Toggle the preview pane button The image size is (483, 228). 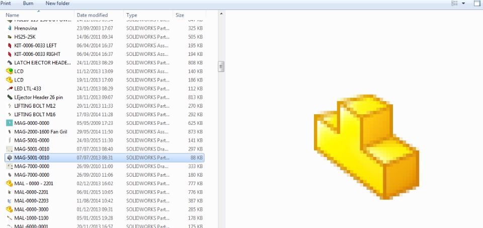[477, 4]
